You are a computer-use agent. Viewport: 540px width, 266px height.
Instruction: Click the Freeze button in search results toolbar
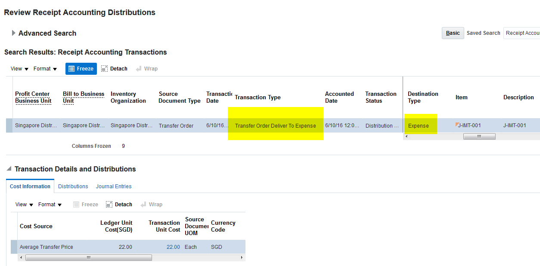click(81, 69)
